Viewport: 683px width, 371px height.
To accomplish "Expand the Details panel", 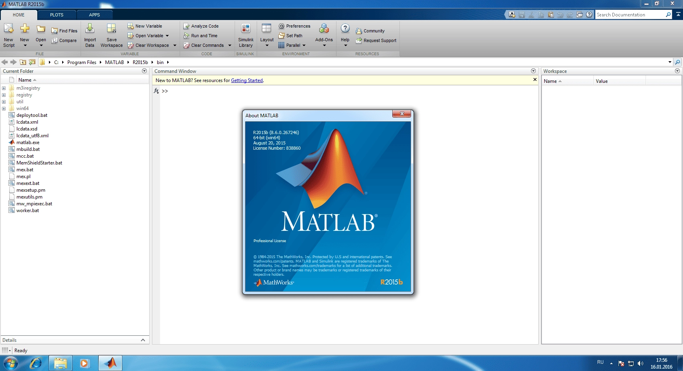I will (x=143, y=340).
